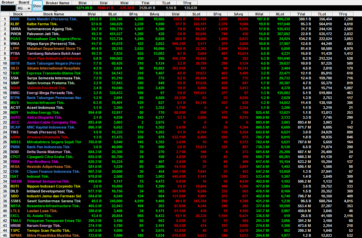Select the KLBF stock code
This screenshot has height=238, width=362.
pyautogui.click(x=15, y=24)
